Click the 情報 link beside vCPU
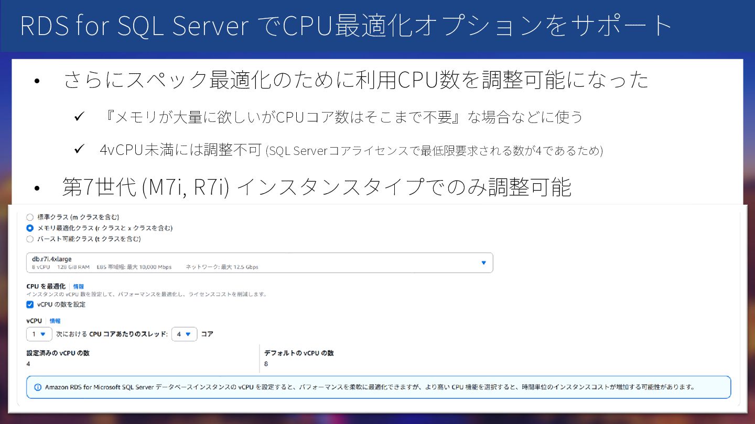The image size is (755, 424). point(55,321)
